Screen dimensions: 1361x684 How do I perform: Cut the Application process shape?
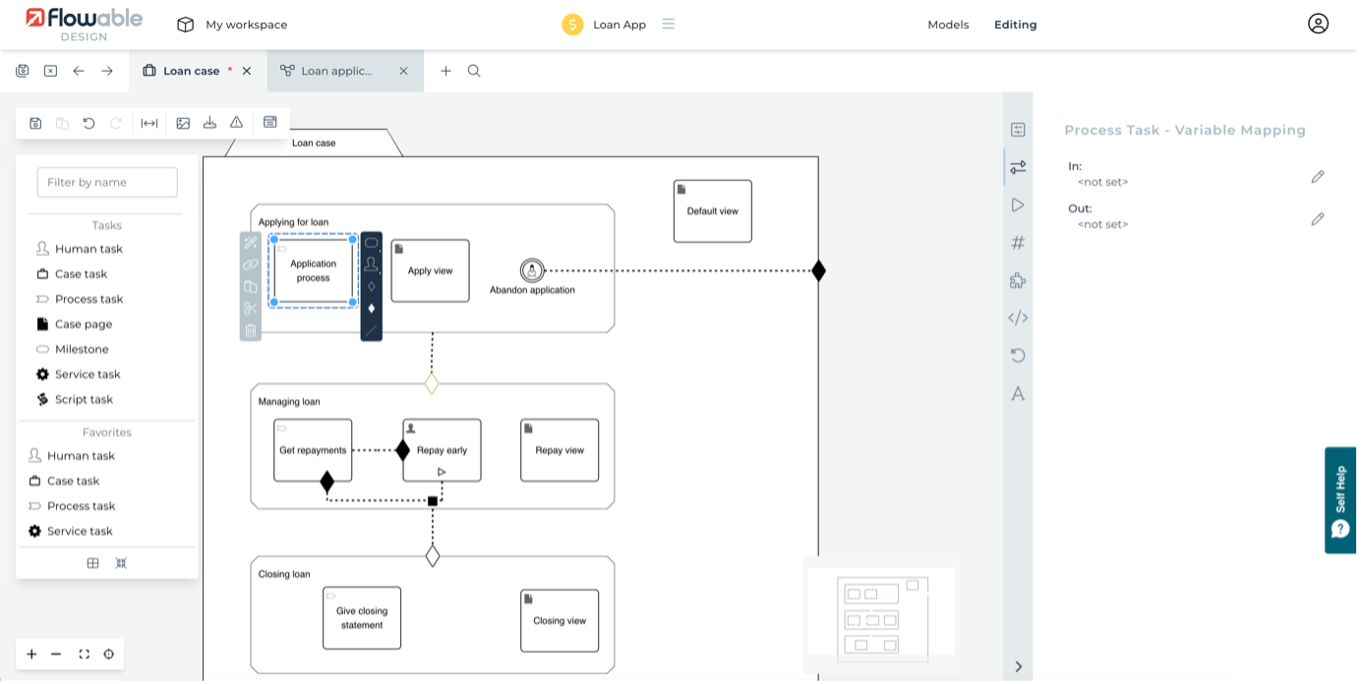251,308
